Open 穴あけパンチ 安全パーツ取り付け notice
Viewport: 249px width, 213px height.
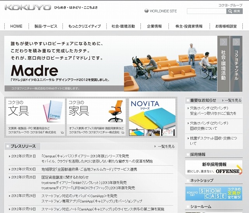(x=213, y=111)
